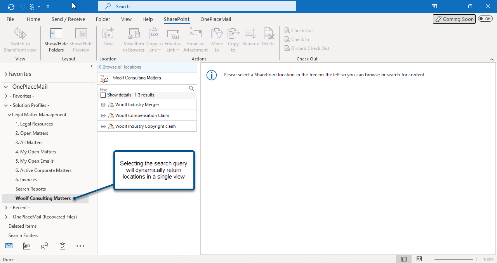Expand OnePlaceMail (Recovered Files) node
This screenshot has height=263, width=497.
(x=6, y=217)
